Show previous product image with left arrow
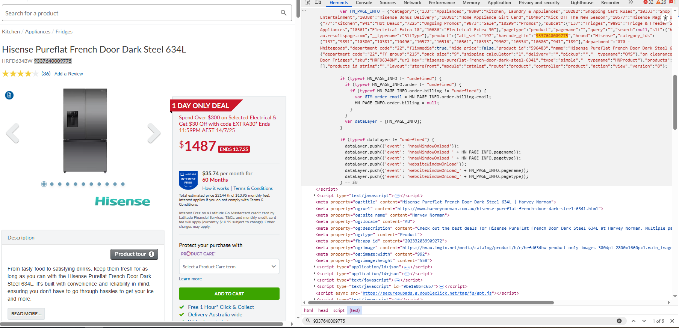This screenshot has height=328, width=679. click(x=13, y=133)
